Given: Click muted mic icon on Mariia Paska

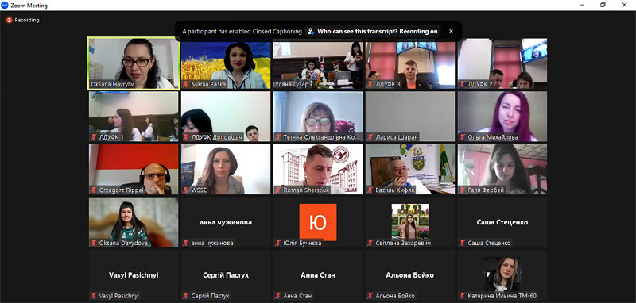Looking at the screenshot, I should pyautogui.click(x=186, y=84).
